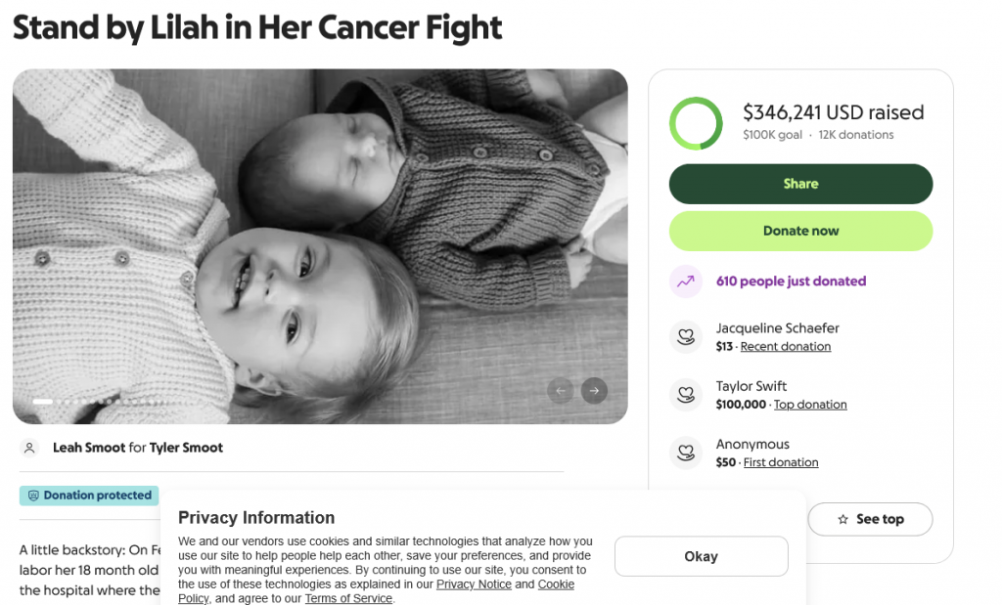Click Jacqueline Schaefer's donation heart icon

[686, 337]
